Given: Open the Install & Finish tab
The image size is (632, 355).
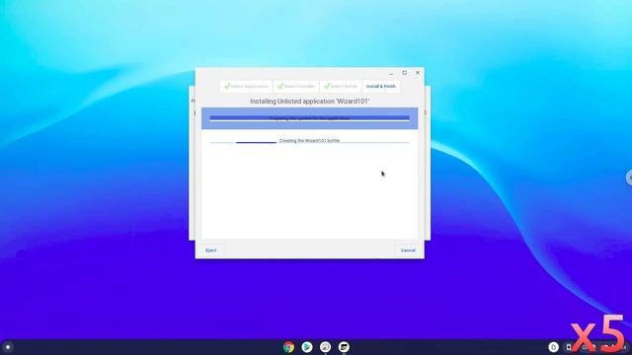Looking at the screenshot, I should coord(381,87).
